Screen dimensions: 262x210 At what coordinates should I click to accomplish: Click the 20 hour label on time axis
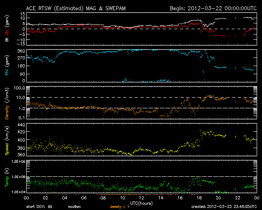pos(218,198)
